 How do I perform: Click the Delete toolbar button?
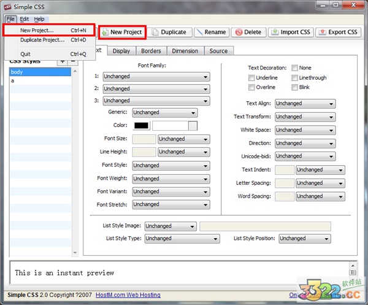click(248, 32)
